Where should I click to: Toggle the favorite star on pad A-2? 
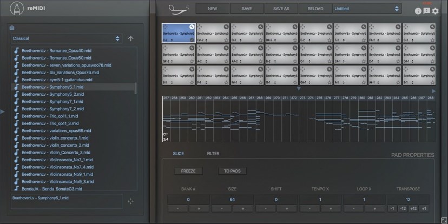[226, 61]
